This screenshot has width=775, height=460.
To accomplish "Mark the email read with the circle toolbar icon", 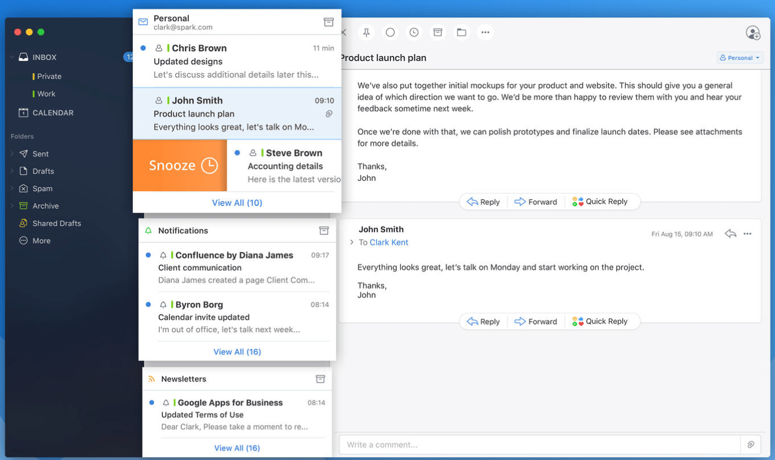I will pos(390,33).
